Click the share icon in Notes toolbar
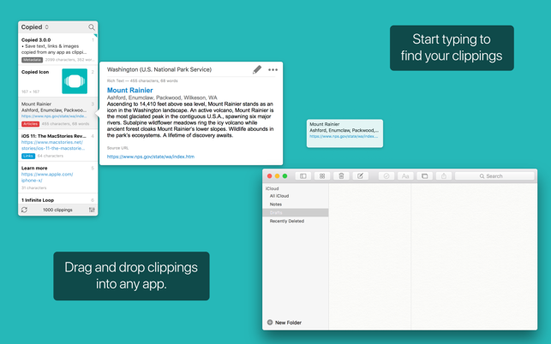 click(x=444, y=176)
